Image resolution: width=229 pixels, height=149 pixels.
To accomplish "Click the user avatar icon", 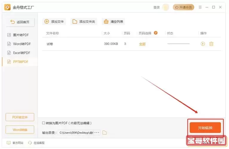I will 166,7.
